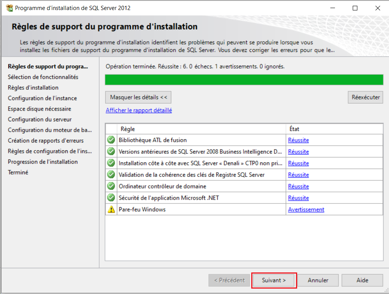
Task: Click the Suivant > button
Action: (x=274, y=281)
